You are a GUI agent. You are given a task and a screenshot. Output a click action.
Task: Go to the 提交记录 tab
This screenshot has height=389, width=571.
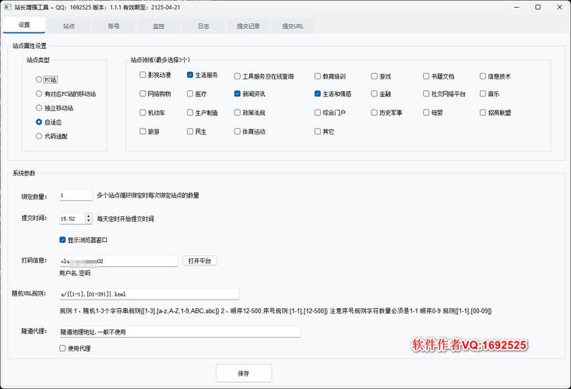[248, 26]
